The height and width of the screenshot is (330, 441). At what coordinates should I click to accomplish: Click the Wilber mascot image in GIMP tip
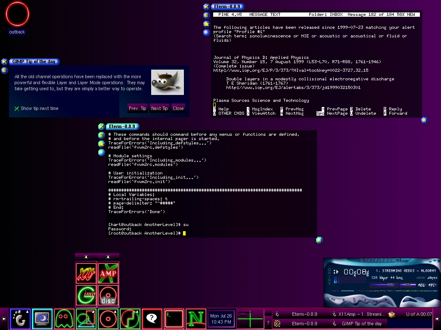tap(168, 82)
